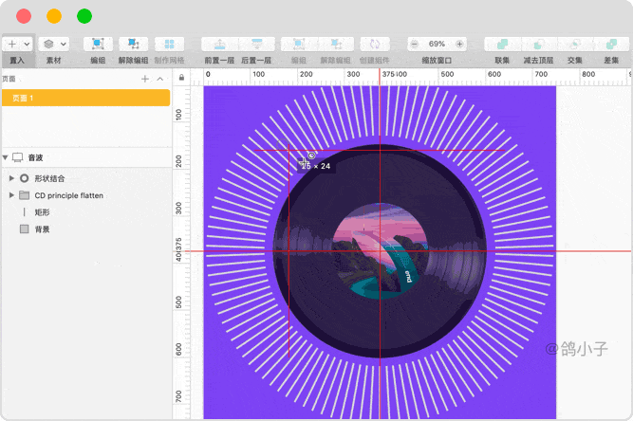Image resolution: width=633 pixels, height=421 pixels.
Task: Click the 减去顶层 toolbar label
Action: (x=538, y=61)
